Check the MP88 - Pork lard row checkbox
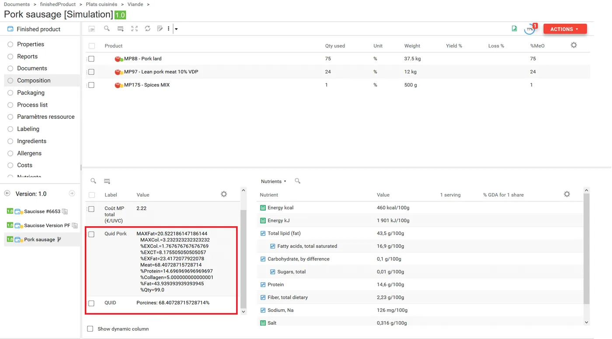This screenshot has height=339, width=612. tap(91, 59)
